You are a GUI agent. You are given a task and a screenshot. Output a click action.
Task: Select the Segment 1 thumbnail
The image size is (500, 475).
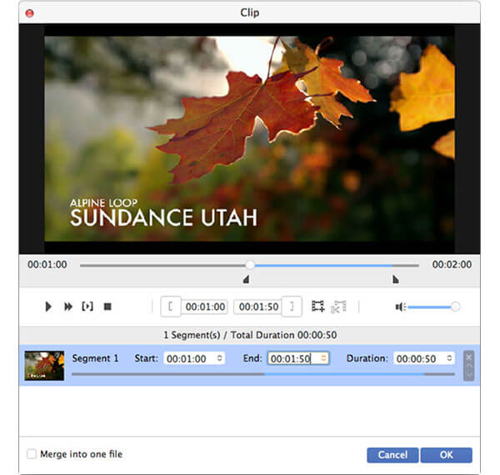click(x=44, y=365)
